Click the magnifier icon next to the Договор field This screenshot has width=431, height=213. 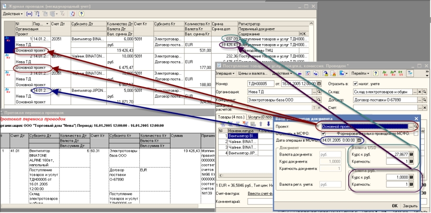click(x=424, y=100)
